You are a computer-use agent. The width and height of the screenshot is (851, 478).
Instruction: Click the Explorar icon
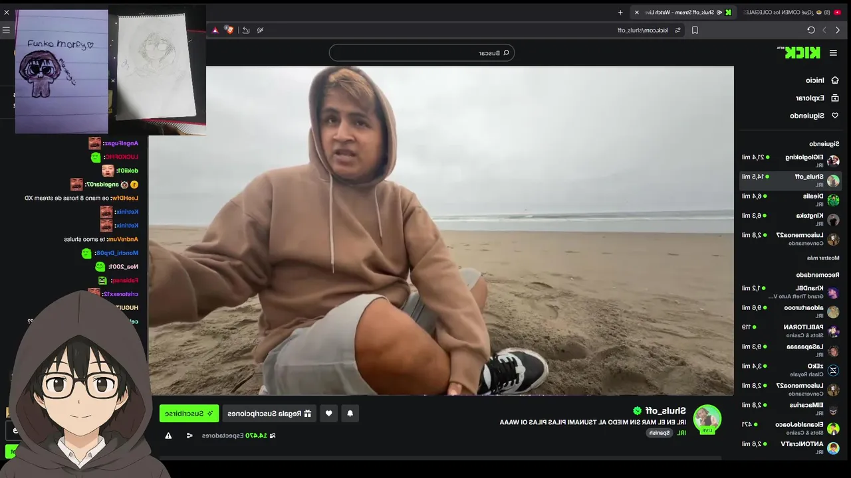[835, 98]
